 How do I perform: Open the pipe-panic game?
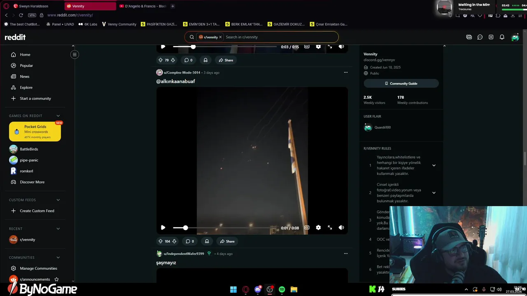tap(29, 160)
